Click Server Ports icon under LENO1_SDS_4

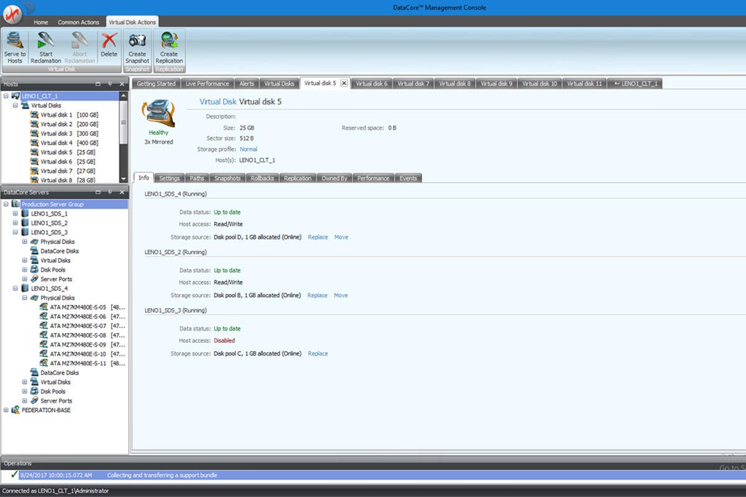point(34,401)
